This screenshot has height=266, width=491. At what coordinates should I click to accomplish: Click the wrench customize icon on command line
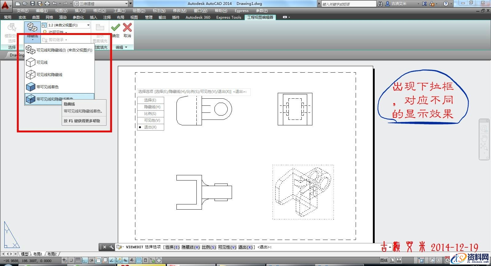tap(111, 247)
